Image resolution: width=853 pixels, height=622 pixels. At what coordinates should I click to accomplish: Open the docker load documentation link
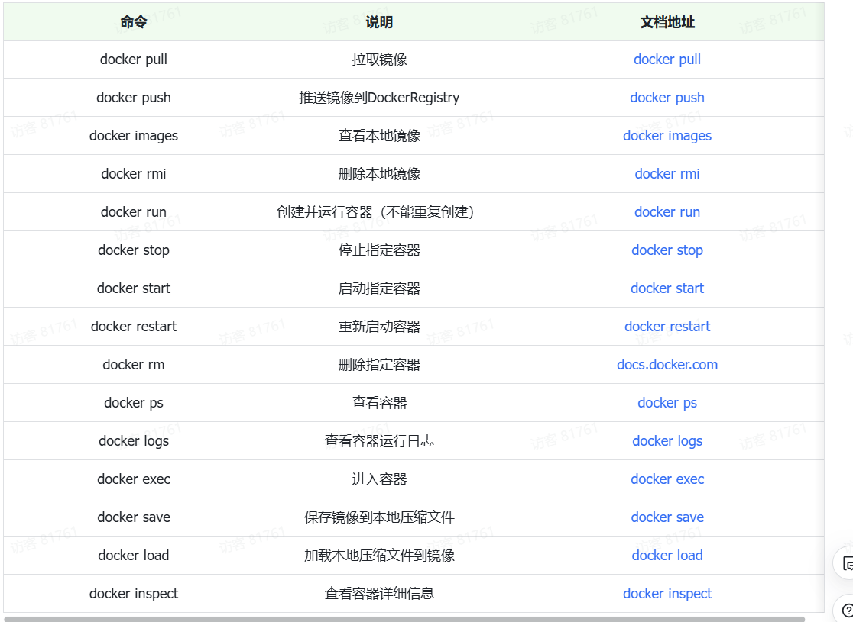[667, 555]
